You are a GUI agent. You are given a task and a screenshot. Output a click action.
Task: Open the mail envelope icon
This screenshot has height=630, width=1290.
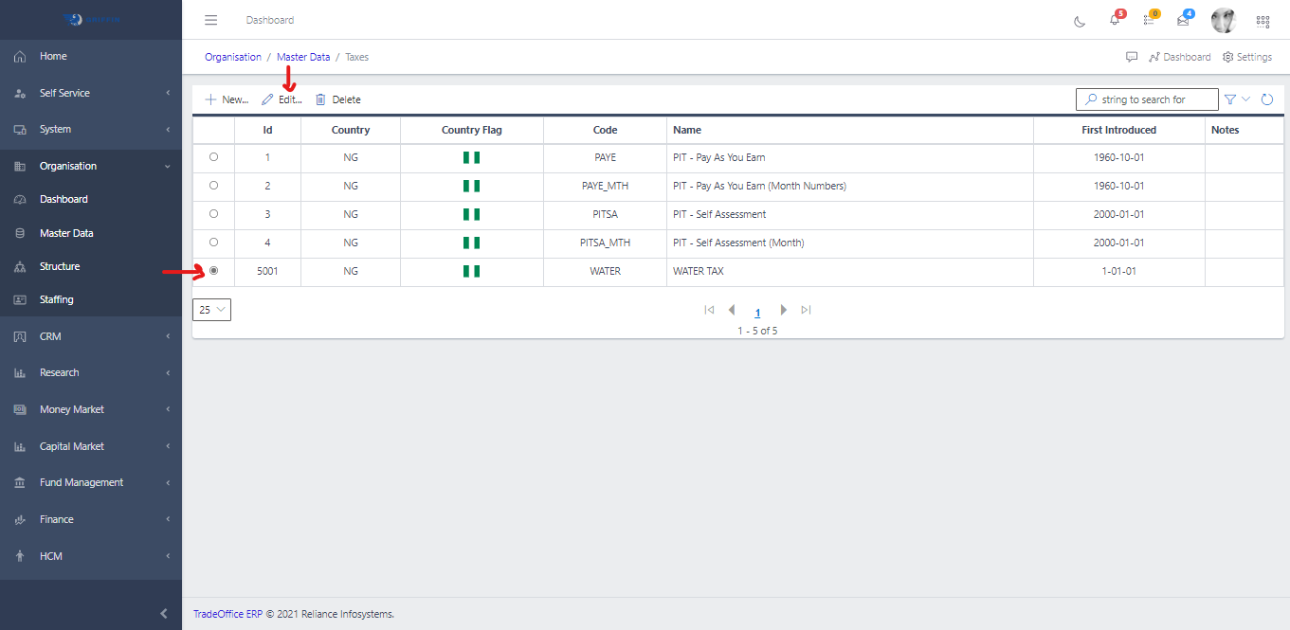point(1183,21)
